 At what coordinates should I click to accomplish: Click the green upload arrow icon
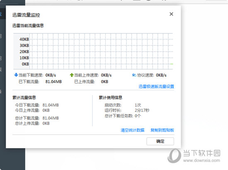[x=72, y=75]
